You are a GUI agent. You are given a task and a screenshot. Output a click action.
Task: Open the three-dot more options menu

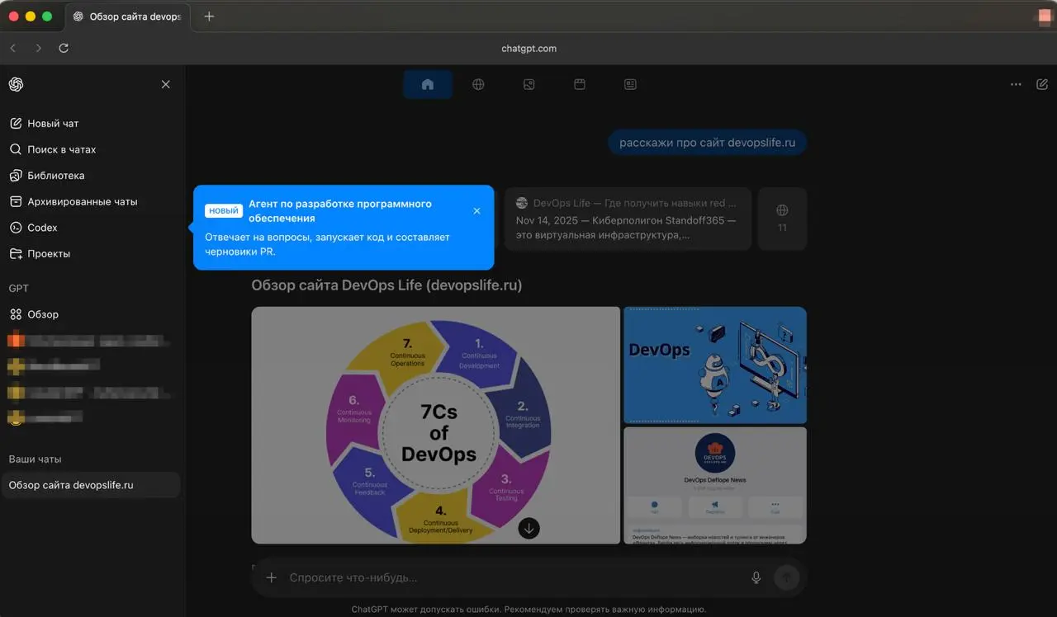point(1016,84)
